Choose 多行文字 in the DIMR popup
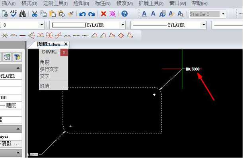 pyautogui.click(x=49, y=69)
